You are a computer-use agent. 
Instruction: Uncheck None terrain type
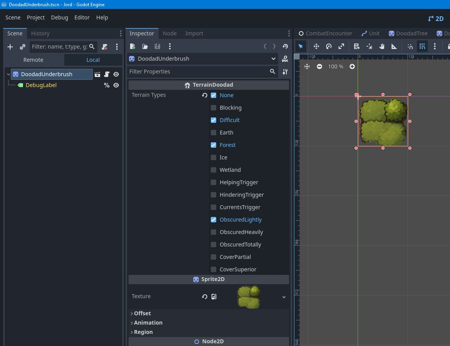point(214,95)
